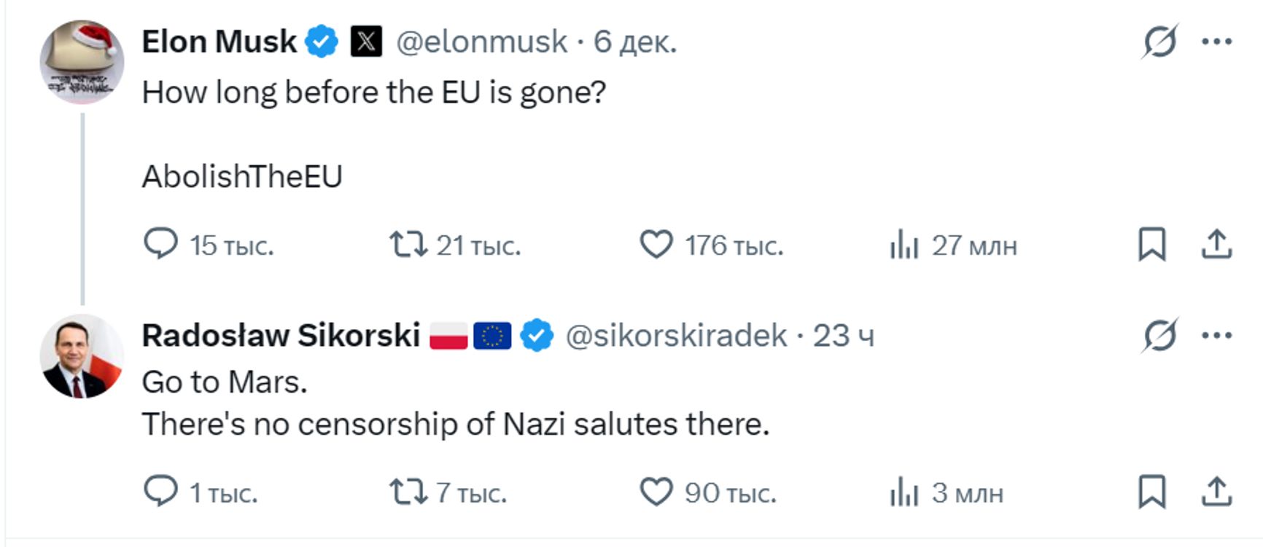The width and height of the screenshot is (1263, 547).
Task: Bookmark Elon Musk's post
Action: (x=1151, y=245)
